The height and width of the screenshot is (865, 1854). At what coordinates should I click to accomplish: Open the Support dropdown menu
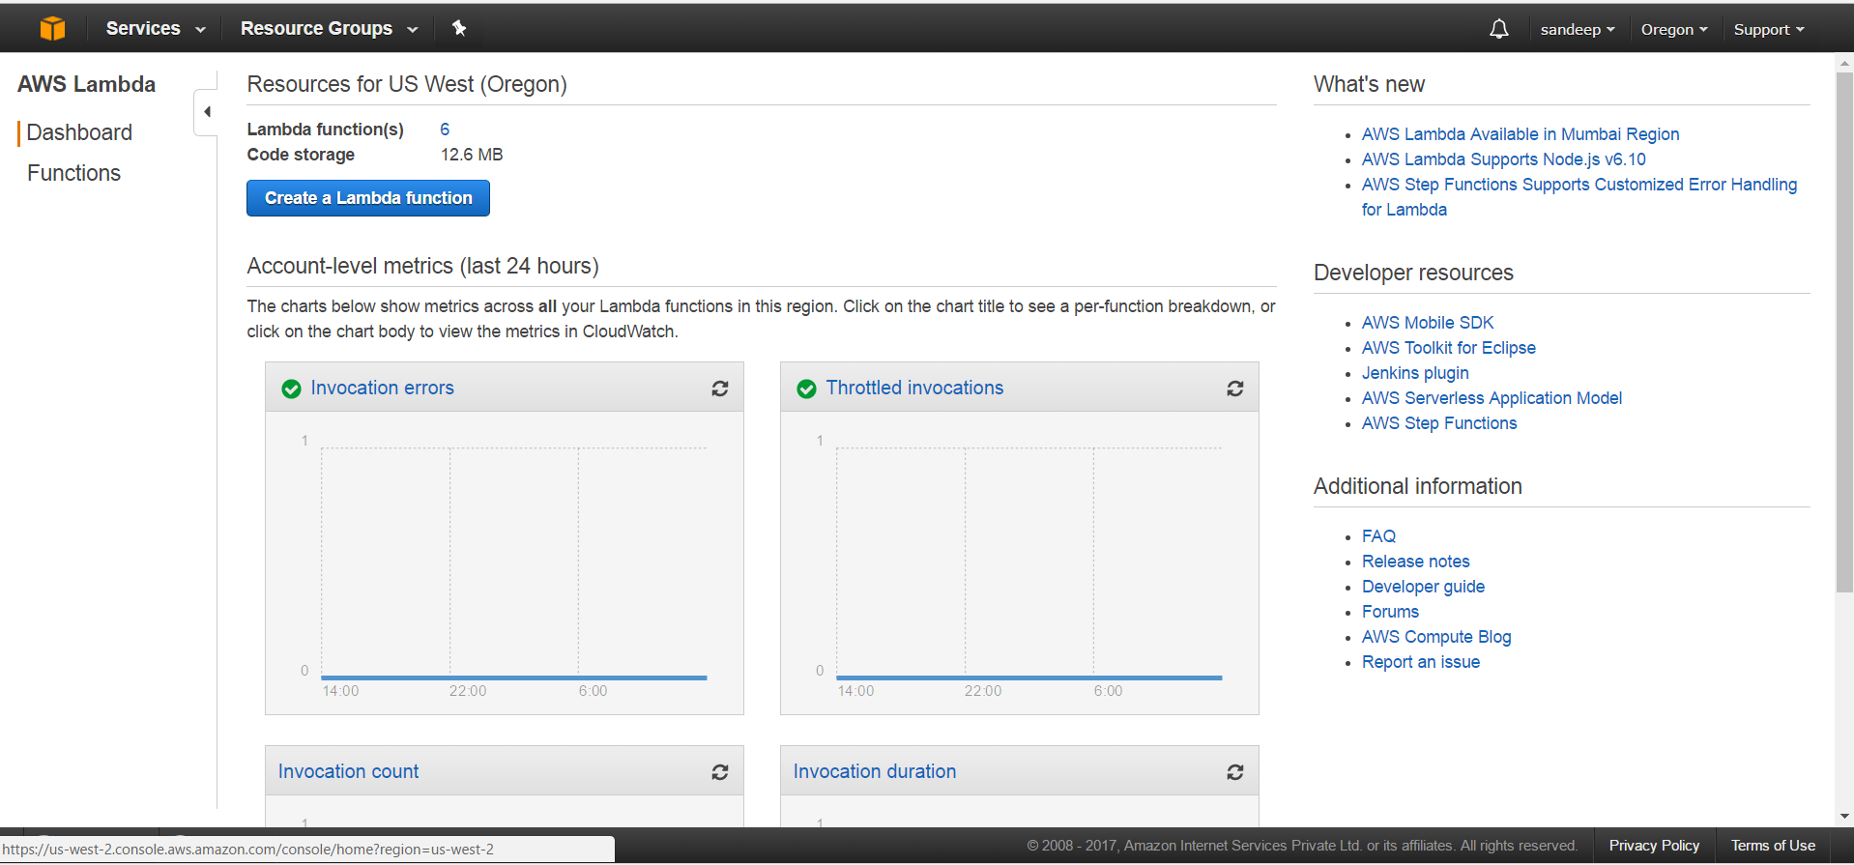1769,29
